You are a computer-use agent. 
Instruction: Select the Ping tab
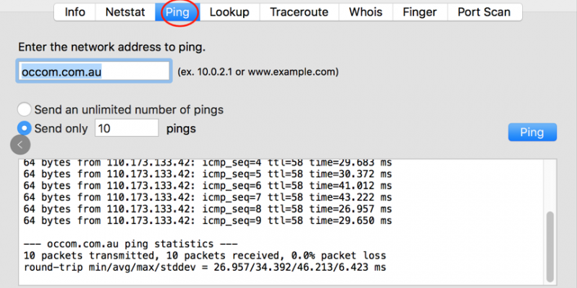177,12
